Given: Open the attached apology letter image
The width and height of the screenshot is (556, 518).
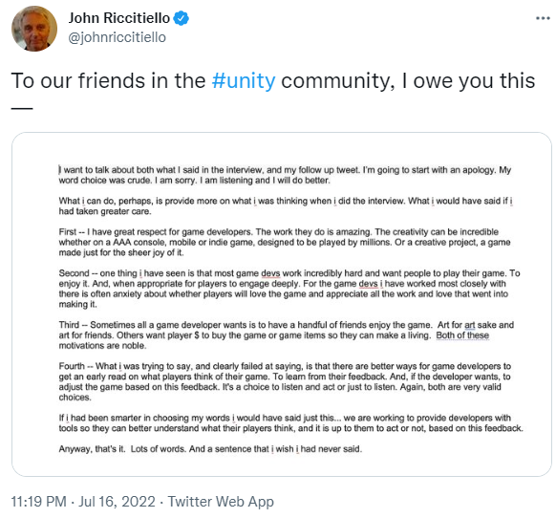Looking at the screenshot, I should [282, 305].
